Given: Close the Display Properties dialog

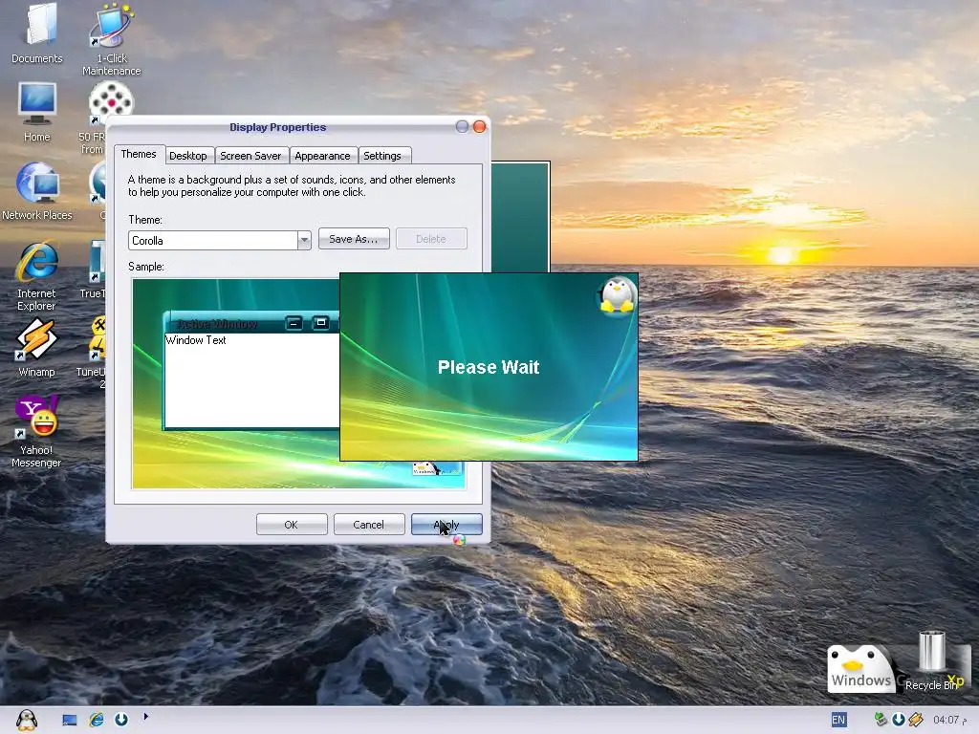Looking at the screenshot, I should 480,127.
